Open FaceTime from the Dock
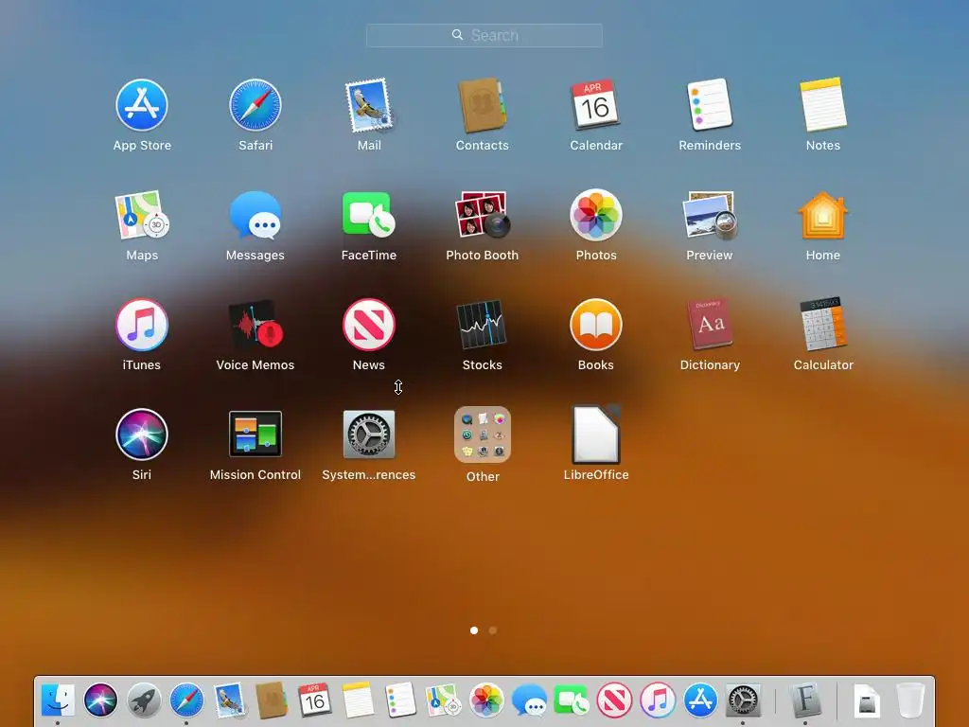The width and height of the screenshot is (969, 727). 572,700
